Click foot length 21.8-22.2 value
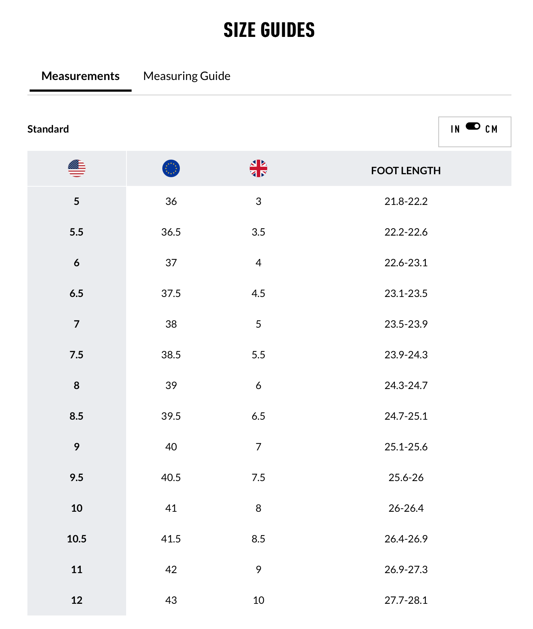 (406, 201)
